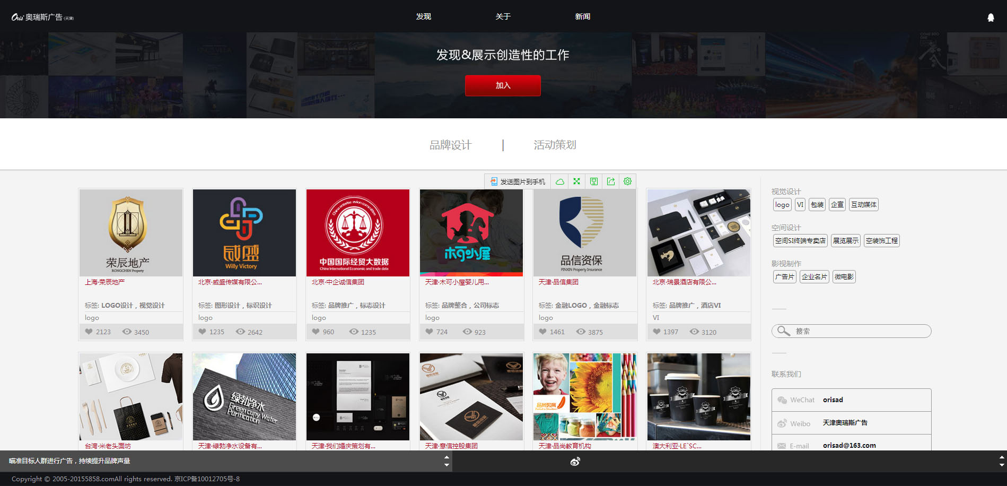Click the 台湾·米老头面坊 title link
Screen dimensions: 1007x486
tap(108, 446)
